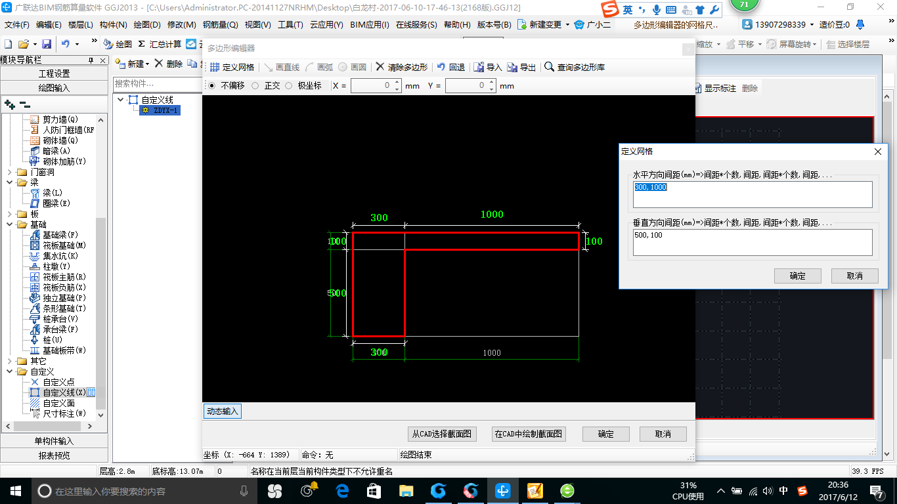
Task: Select 独立基础(P) in the tree
Action: (x=58, y=298)
